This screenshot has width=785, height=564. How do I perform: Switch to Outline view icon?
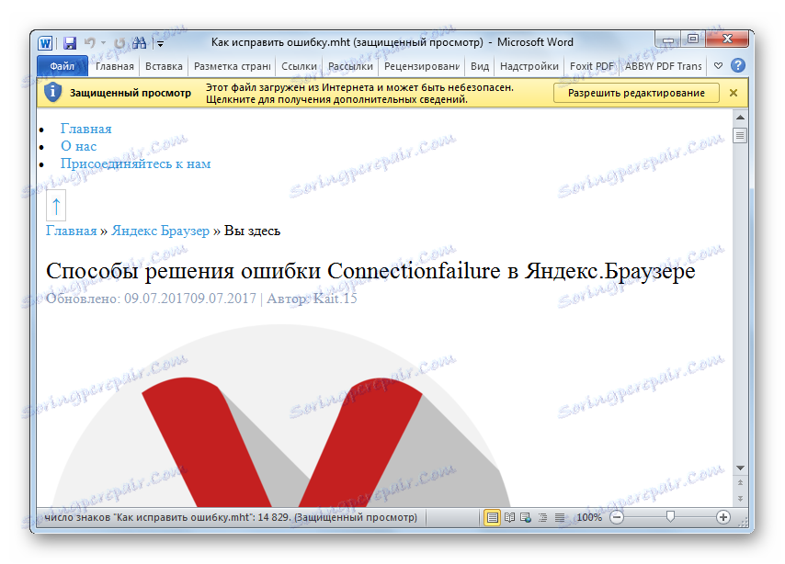542,517
